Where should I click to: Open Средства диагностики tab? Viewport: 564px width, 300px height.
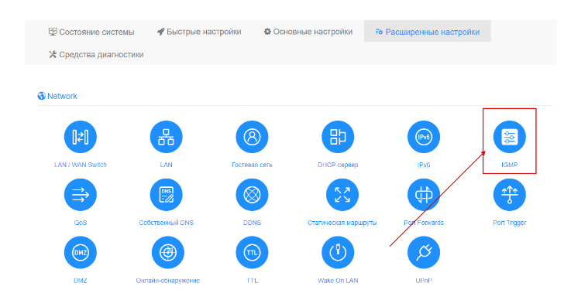(96, 55)
